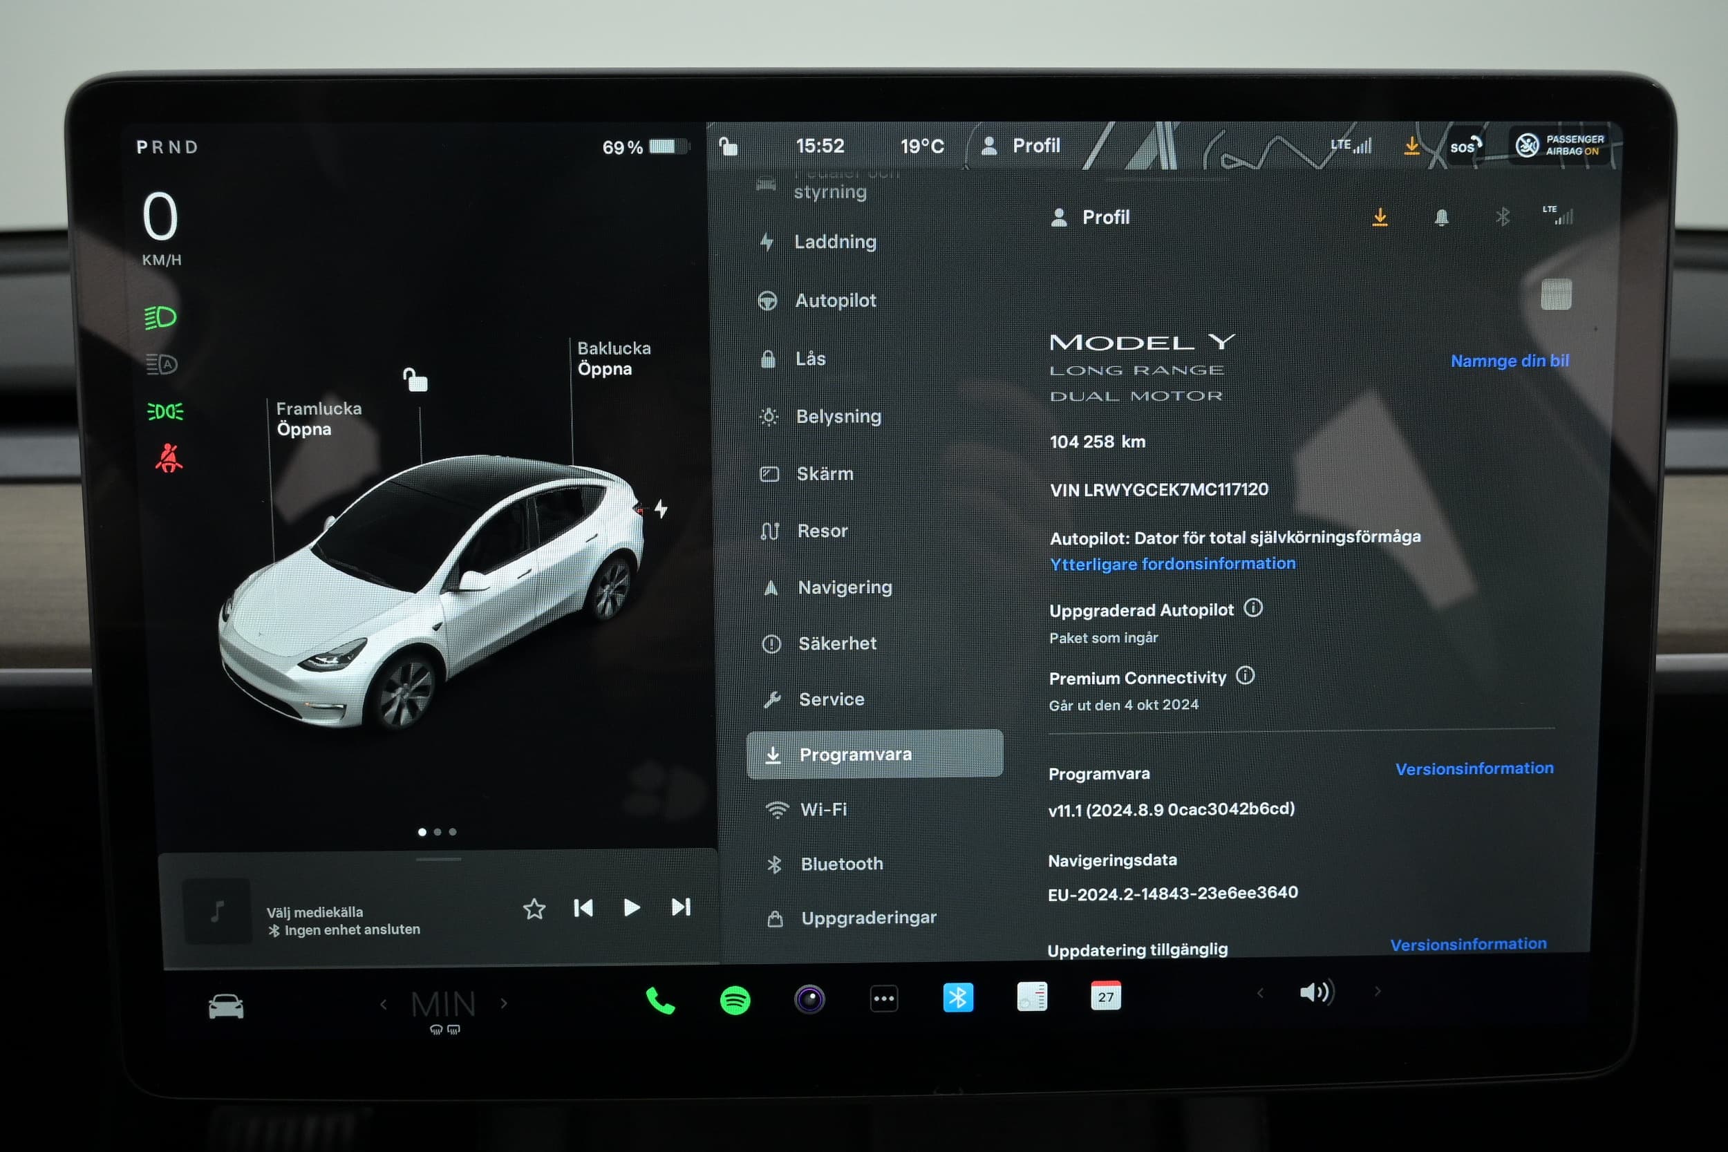
Task: Tap the Bluetooth icon in settings header
Action: [1503, 217]
